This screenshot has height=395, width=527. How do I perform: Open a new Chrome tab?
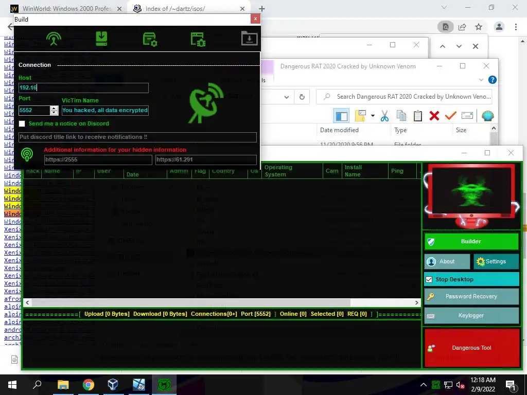[x=262, y=9]
